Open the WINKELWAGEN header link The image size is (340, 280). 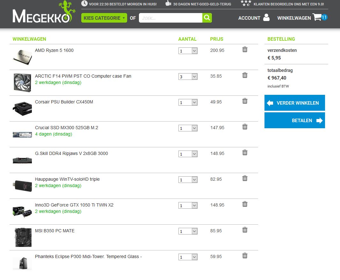[x=294, y=18]
